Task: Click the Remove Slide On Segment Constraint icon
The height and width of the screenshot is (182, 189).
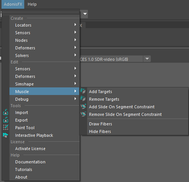Action: click(83, 114)
